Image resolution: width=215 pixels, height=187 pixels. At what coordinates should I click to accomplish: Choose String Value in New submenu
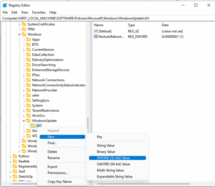pyautogui.click(x=117, y=145)
